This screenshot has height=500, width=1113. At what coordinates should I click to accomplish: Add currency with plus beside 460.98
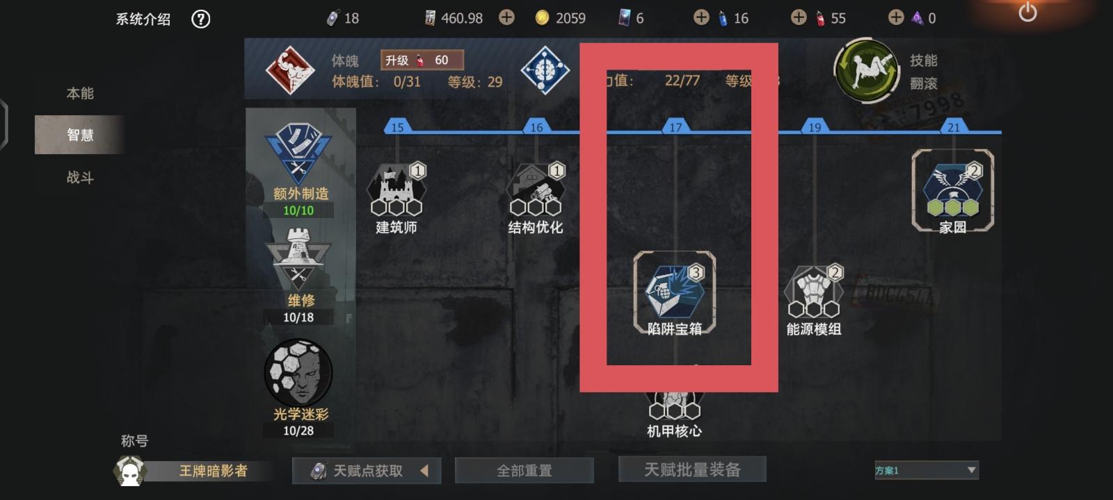coord(506,17)
